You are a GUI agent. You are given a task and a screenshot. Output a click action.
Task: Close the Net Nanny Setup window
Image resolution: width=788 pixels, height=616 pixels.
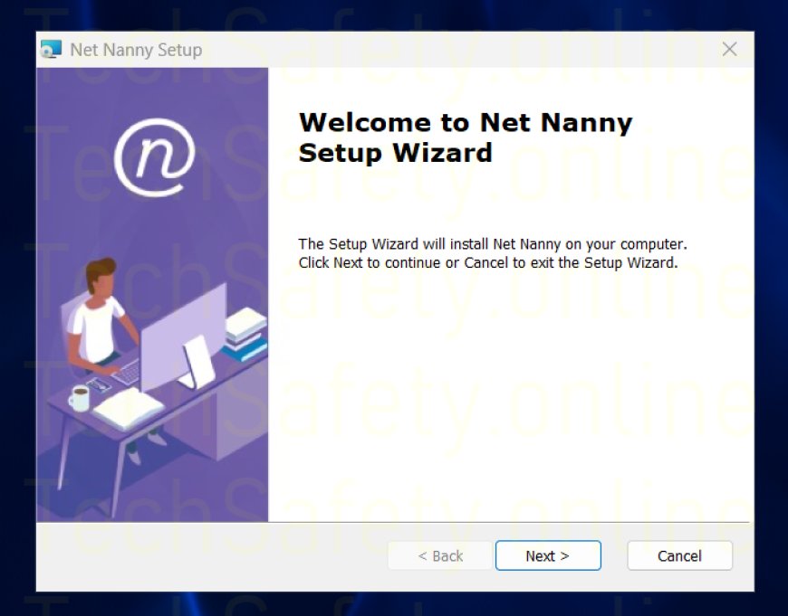click(729, 50)
